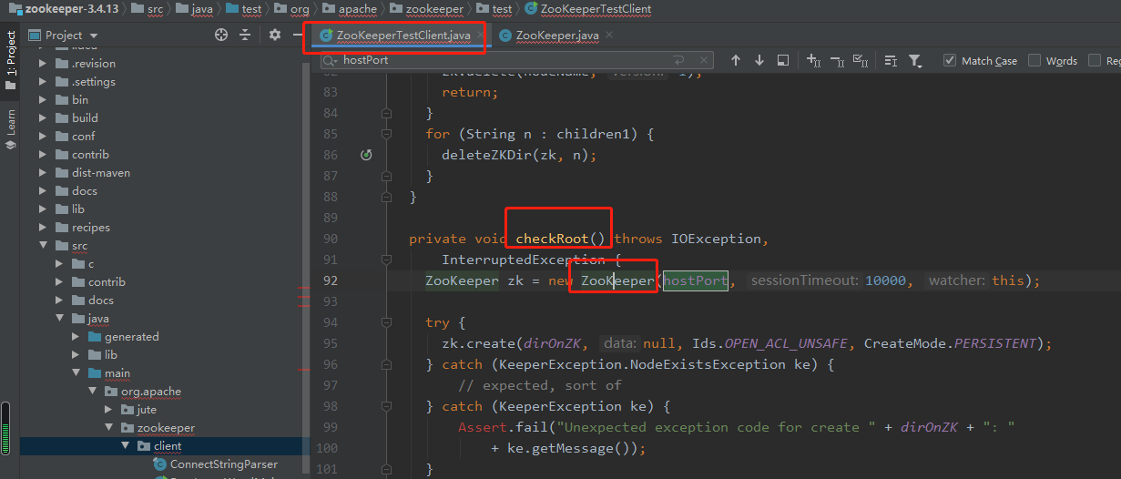The height and width of the screenshot is (479, 1121).
Task: Expand the generated folder
Action: tap(75, 337)
